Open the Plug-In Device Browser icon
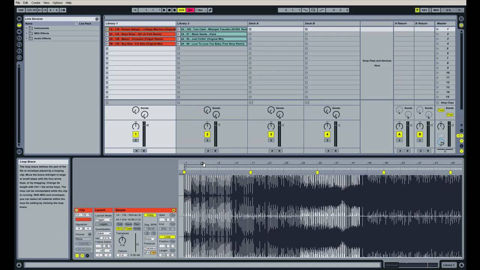The image size is (480, 270). [x=19, y=31]
